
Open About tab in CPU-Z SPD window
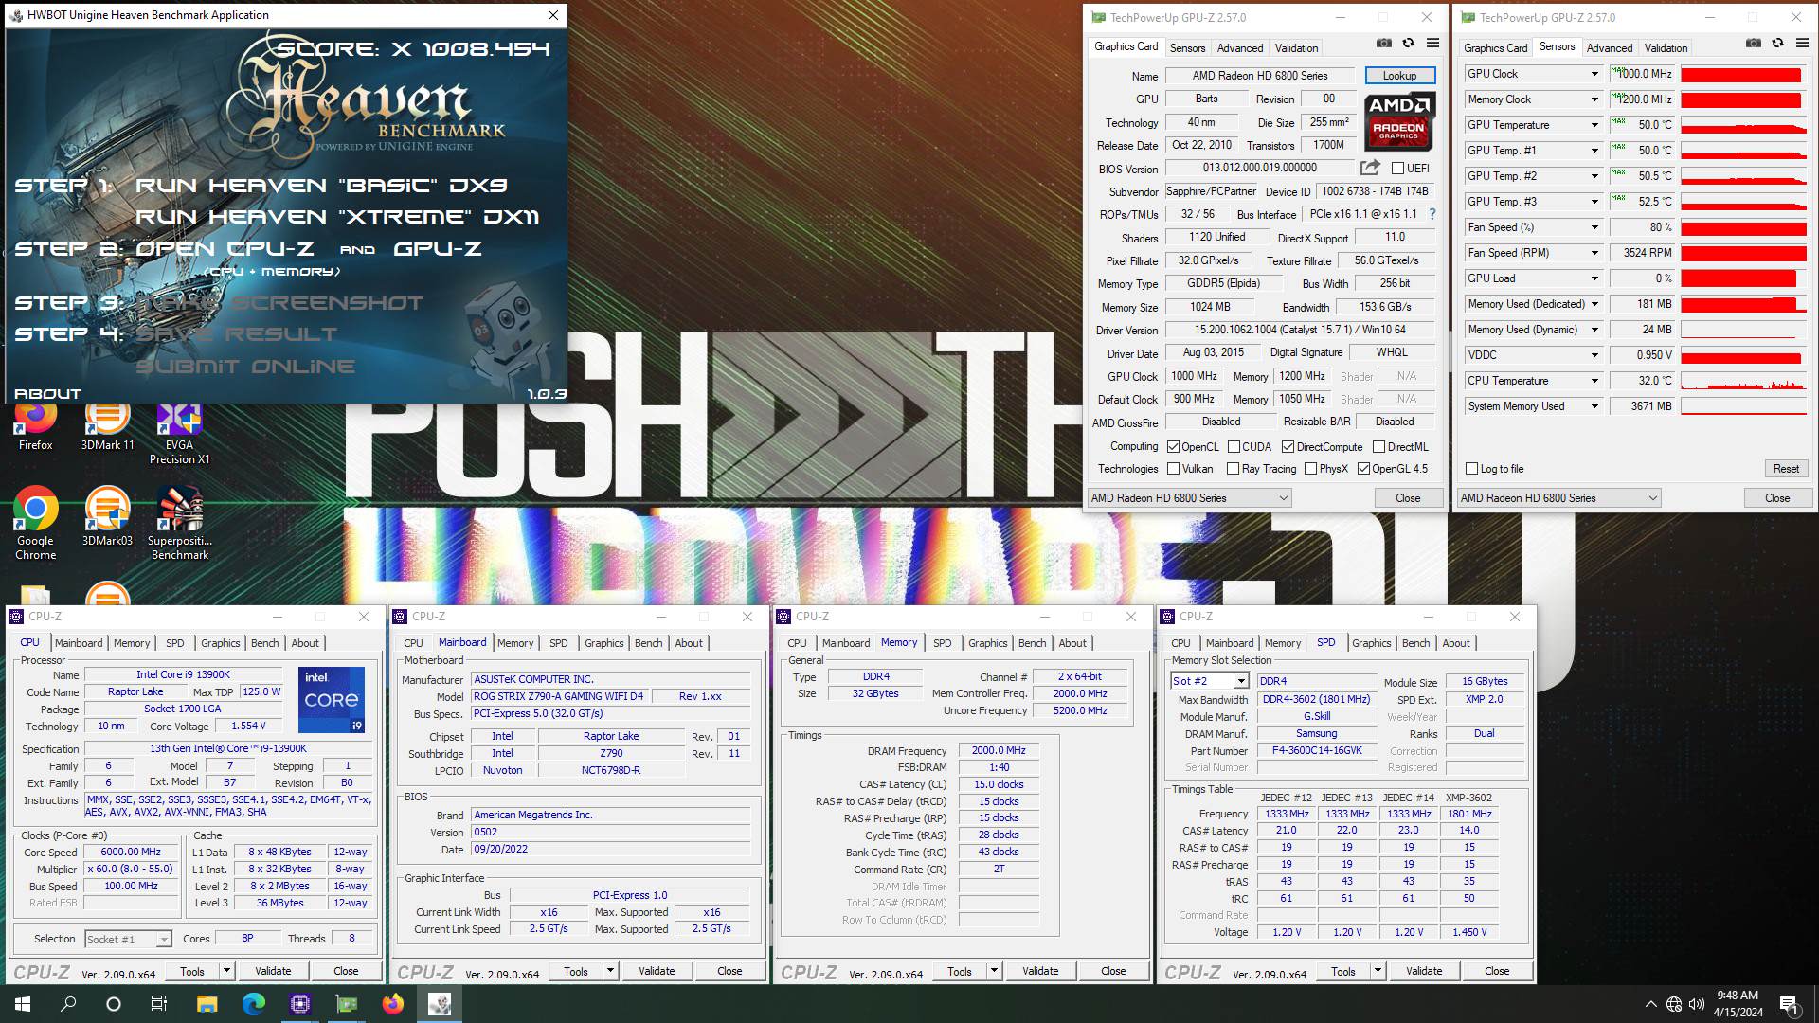click(1455, 643)
